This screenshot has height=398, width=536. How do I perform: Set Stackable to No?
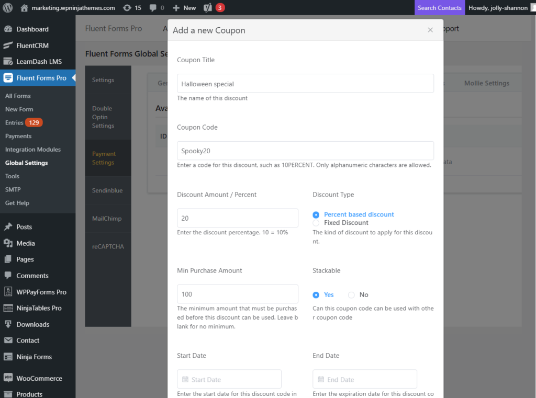coord(351,294)
